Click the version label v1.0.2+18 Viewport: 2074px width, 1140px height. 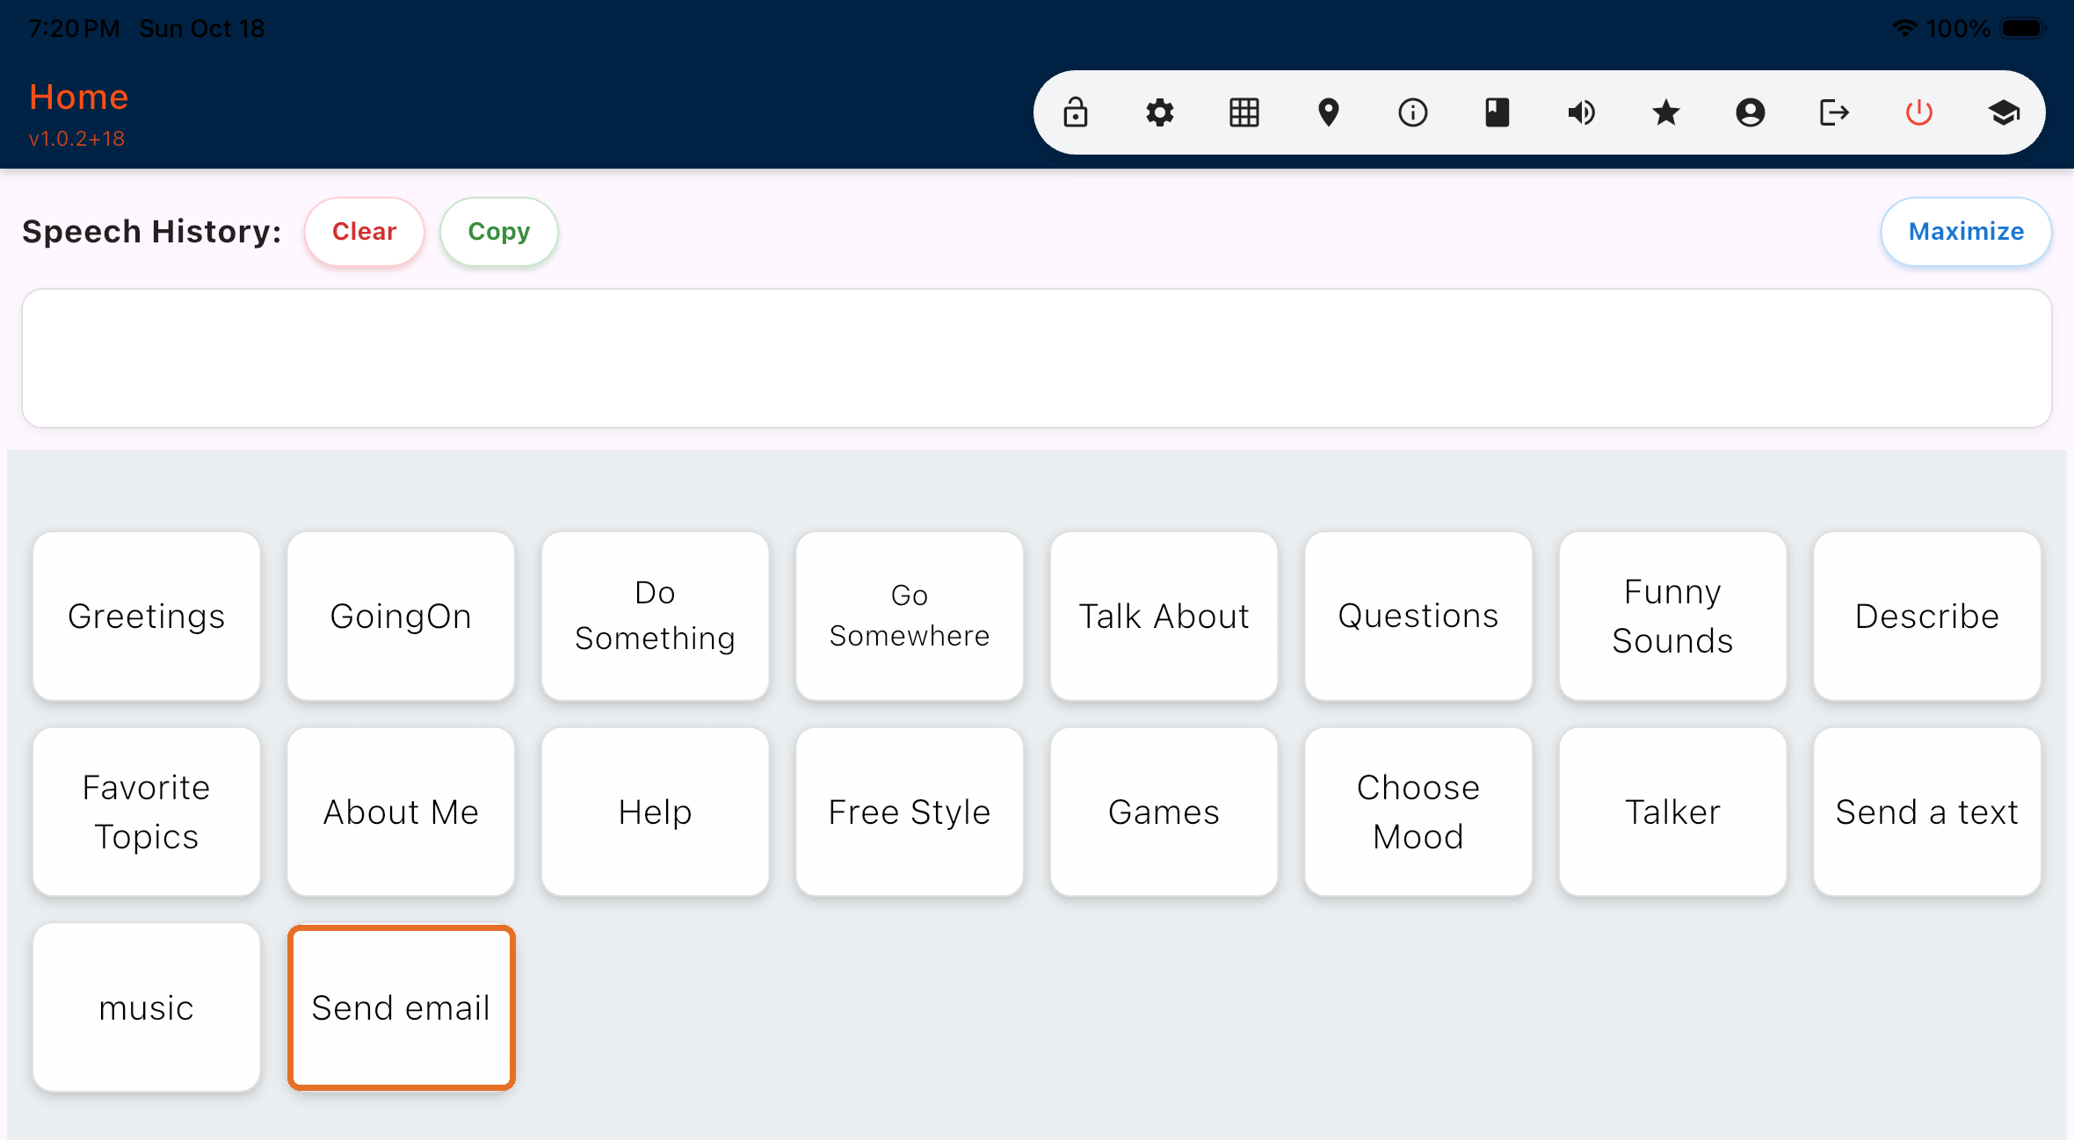[76, 139]
